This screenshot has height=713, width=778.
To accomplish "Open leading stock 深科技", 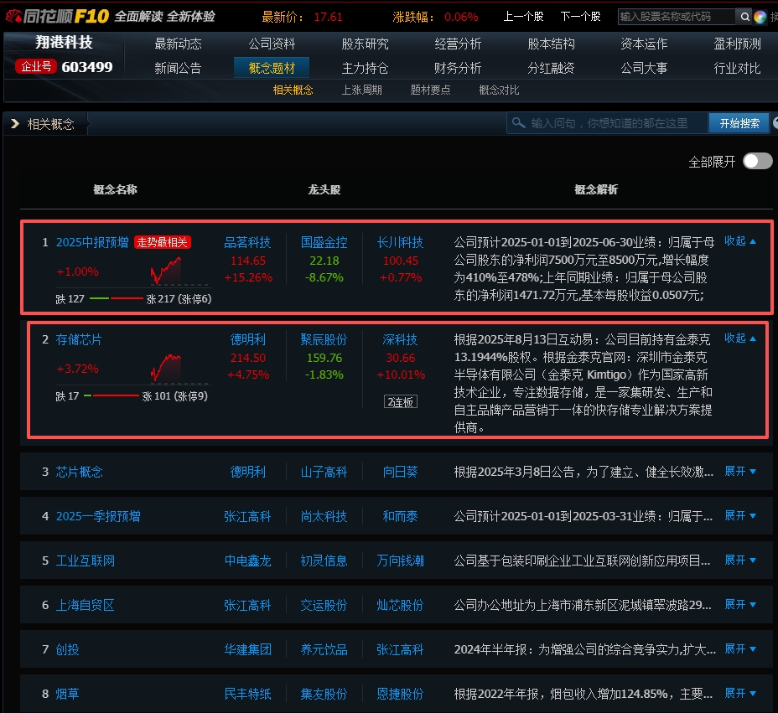I will pyautogui.click(x=400, y=339).
